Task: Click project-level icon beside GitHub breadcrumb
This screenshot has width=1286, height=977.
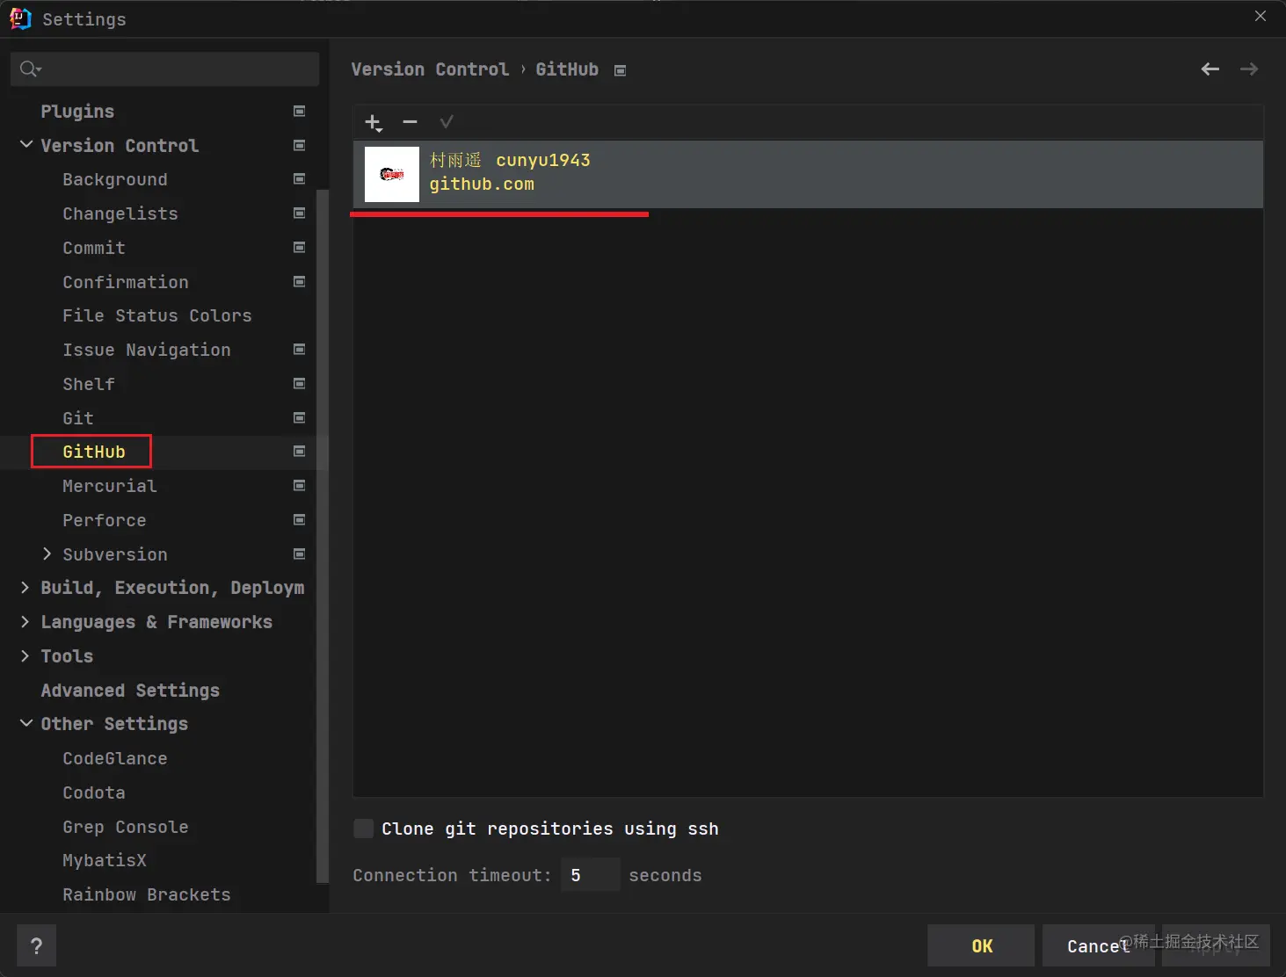Action: point(620,70)
